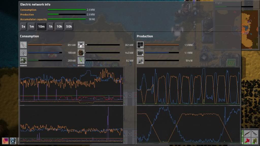
Task: Click the '14.0 kW' value
Action: tap(129, 53)
